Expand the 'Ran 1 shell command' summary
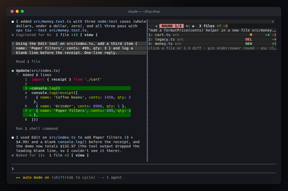288x191 pixels. pos(37,129)
